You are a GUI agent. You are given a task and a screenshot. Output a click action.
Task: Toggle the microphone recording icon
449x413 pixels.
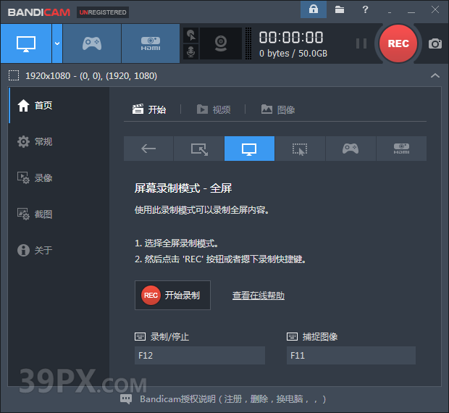(191, 52)
